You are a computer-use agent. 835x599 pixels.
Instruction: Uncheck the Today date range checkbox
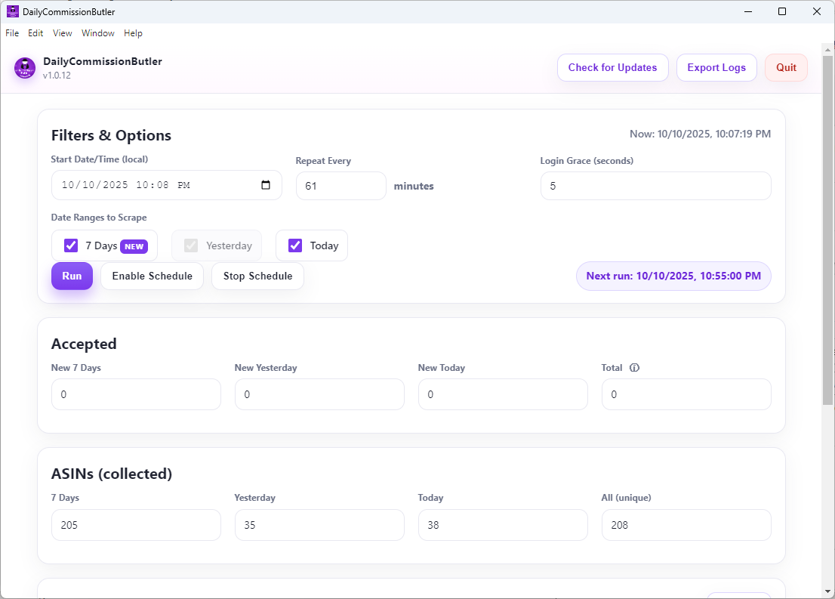(x=295, y=245)
